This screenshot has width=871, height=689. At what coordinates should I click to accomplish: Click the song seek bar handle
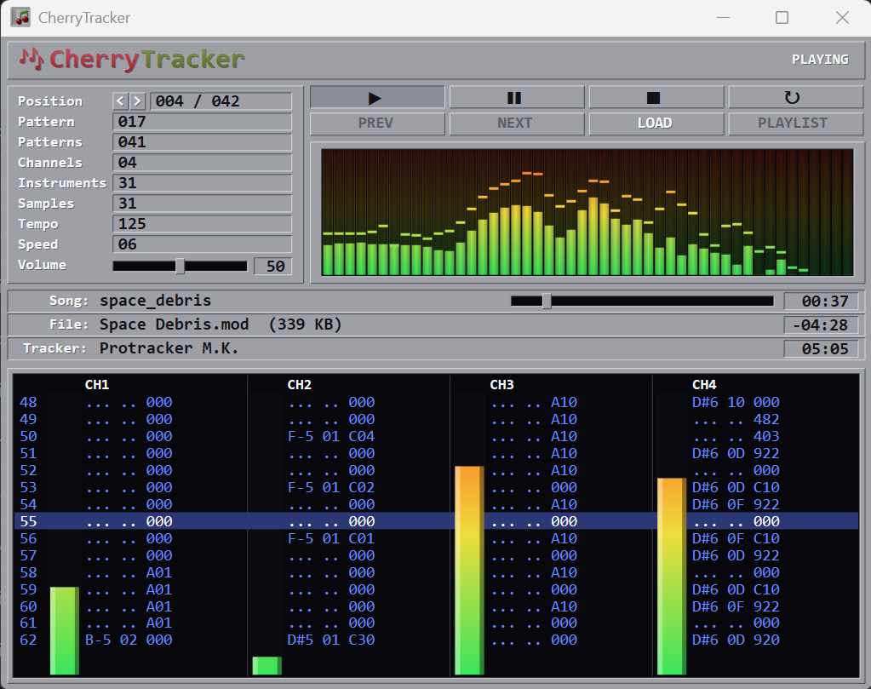[547, 301]
